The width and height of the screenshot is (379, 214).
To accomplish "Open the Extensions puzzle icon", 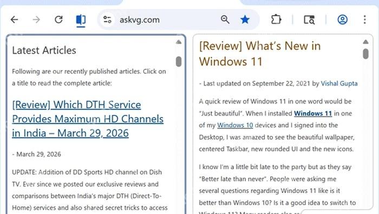I will (276, 20).
